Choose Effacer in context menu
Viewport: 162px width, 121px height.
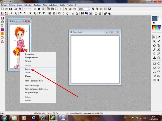pyautogui.click(x=38, y=76)
